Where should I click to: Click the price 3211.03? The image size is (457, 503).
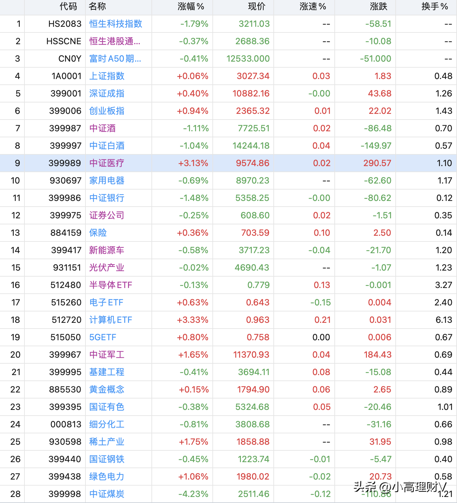(254, 24)
